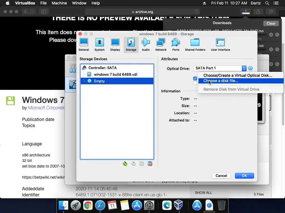Open Google Chrome from the Dock
Image resolution: width=285 pixels, height=213 pixels.
tap(88, 205)
